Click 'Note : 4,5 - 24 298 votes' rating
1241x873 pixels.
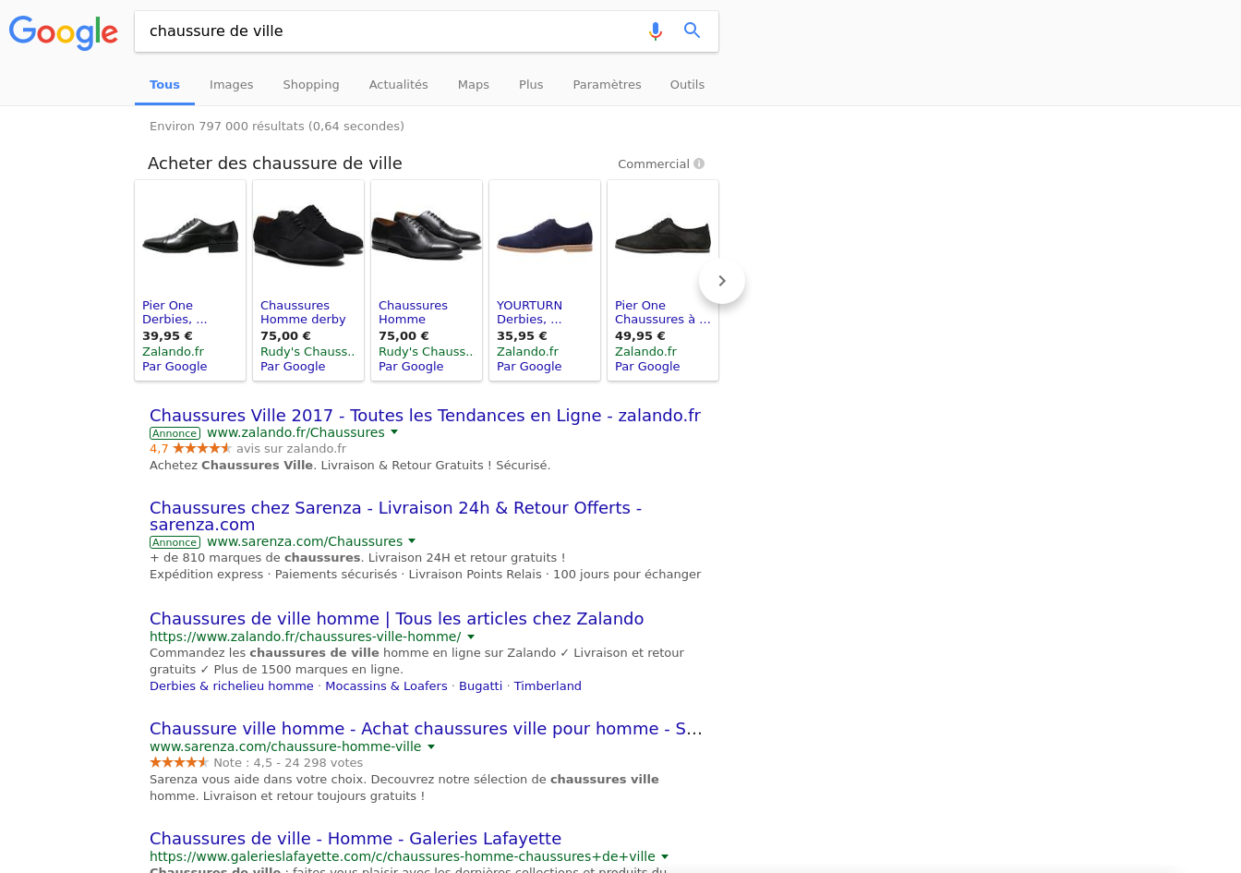click(288, 763)
